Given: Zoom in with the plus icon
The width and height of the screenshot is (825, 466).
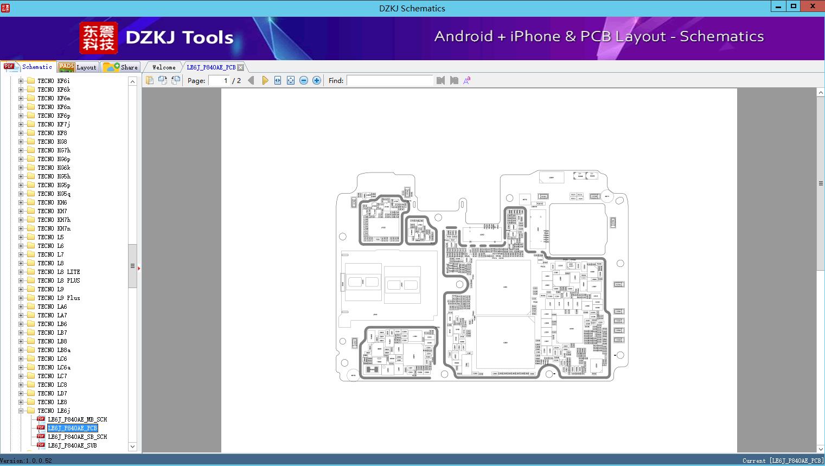Looking at the screenshot, I should [x=317, y=80].
